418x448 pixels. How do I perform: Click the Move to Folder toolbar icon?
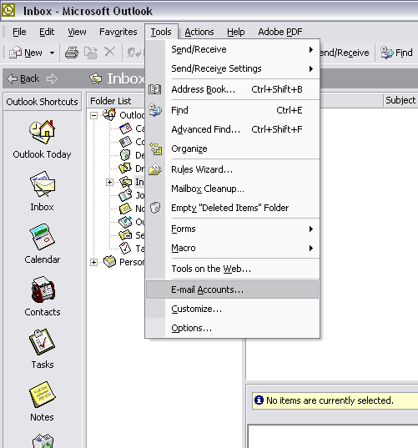coord(91,53)
